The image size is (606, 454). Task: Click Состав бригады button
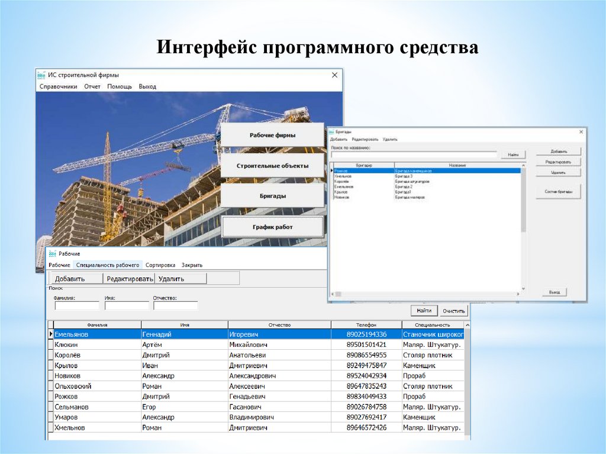click(558, 192)
